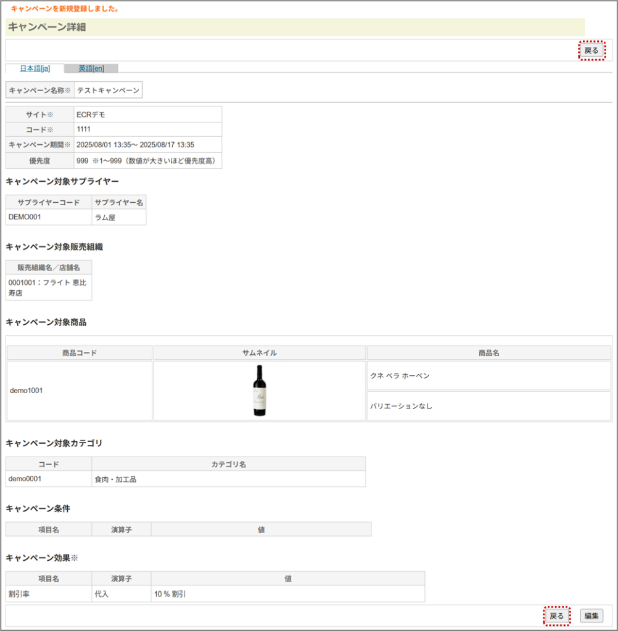Click the code value 1111
This screenshot has height=631, width=618.
(84, 129)
